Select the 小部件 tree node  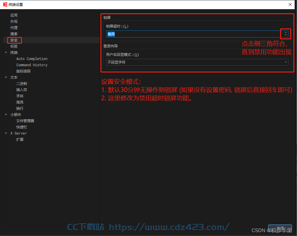pyautogui.click(x=16, y=115)
